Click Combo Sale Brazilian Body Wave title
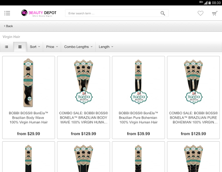 click(x=84, y=118)
